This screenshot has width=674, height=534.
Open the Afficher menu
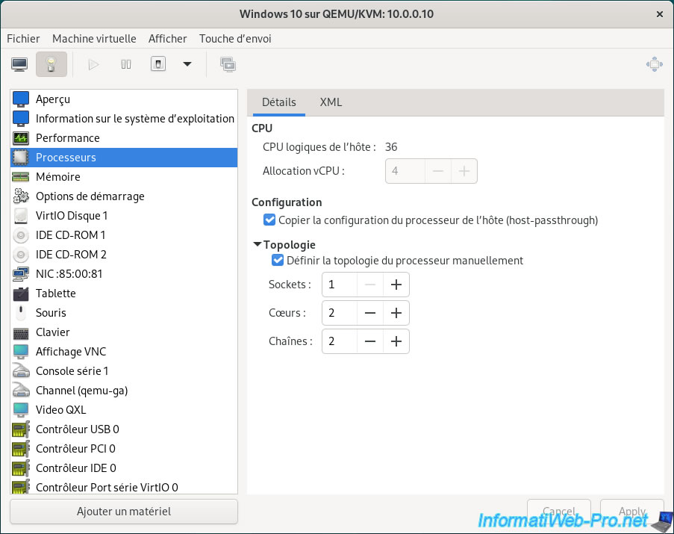(x=168, y=39)
